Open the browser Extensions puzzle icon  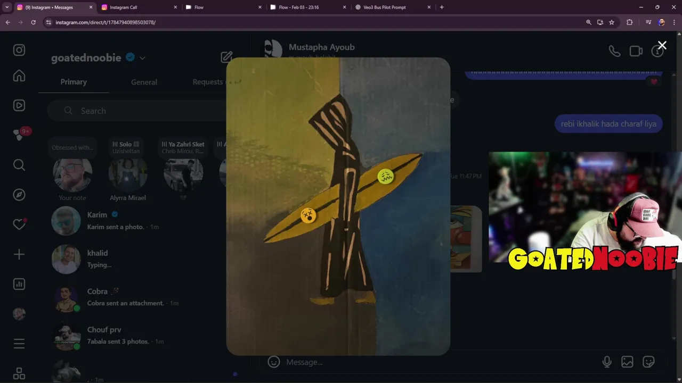click(x=630, y=22)
